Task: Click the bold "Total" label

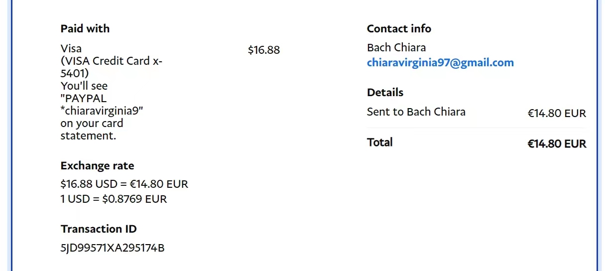Action: click(x=380, y=142)
